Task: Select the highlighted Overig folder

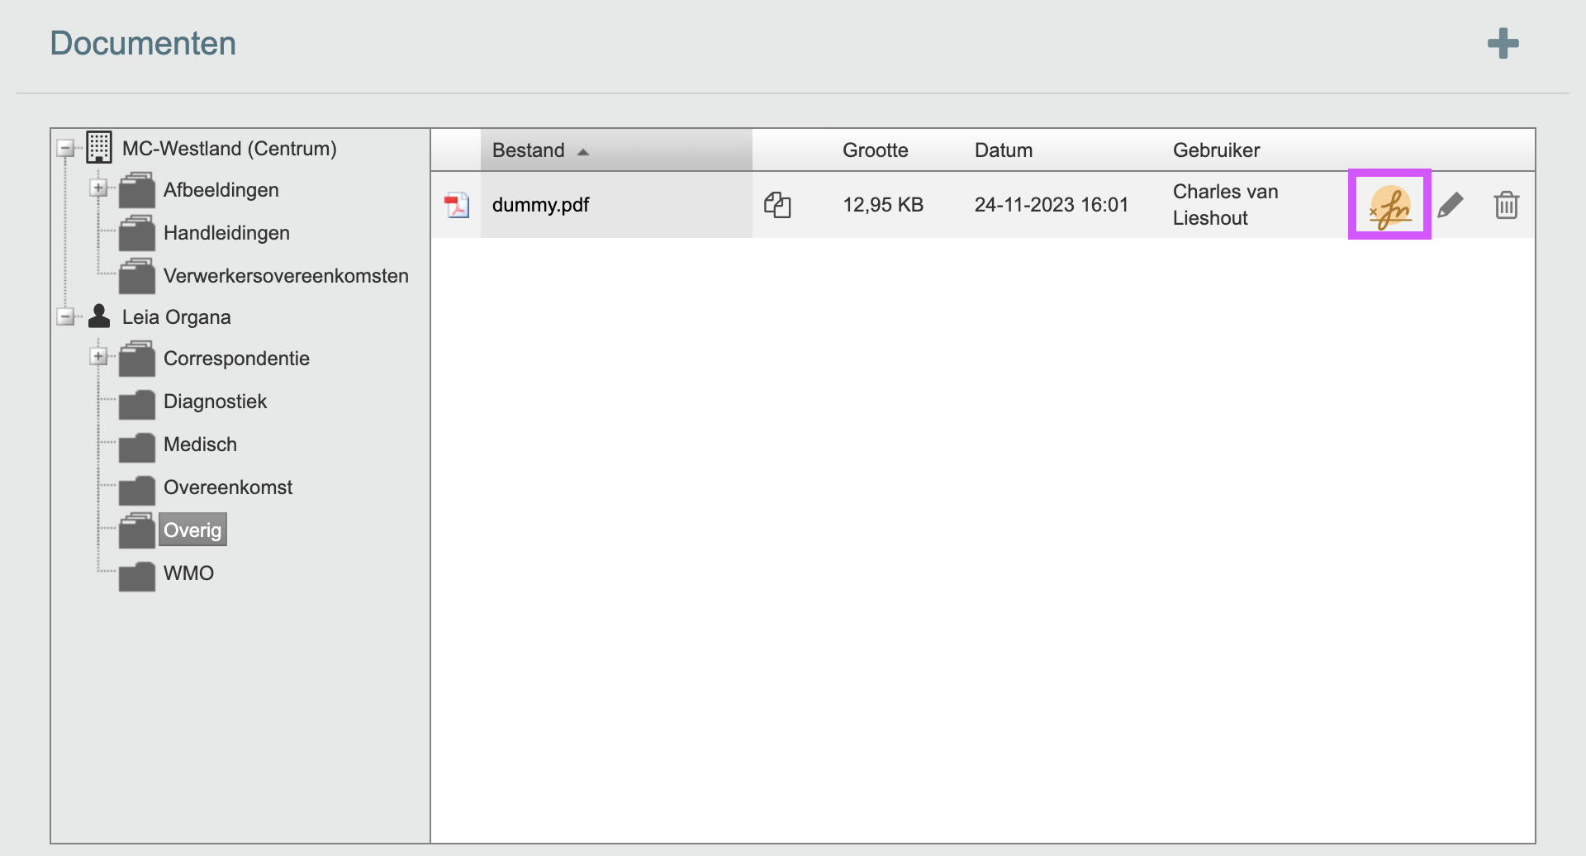Action: pyautogui.click(x=192, y=530)
